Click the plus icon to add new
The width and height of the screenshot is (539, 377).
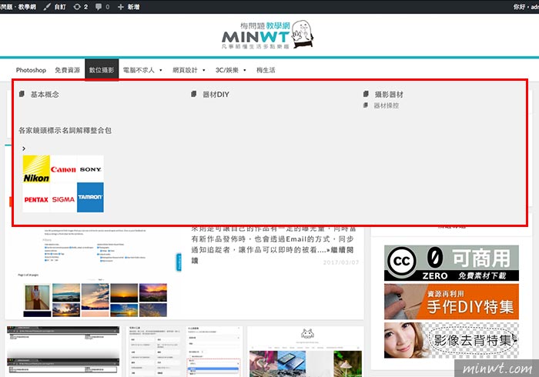pyautogui.click(x=121, y=6)
